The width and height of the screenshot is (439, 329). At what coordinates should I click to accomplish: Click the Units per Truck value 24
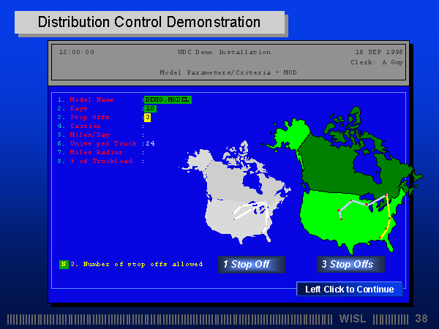(x=150, y=143)
